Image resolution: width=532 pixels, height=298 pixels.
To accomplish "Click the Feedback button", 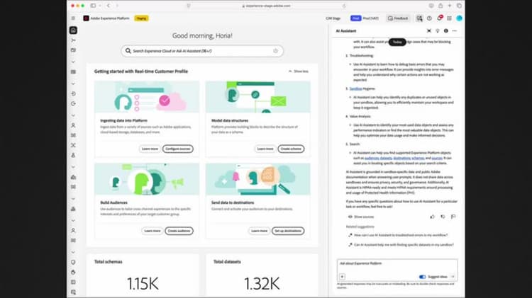I will [398, 18].
